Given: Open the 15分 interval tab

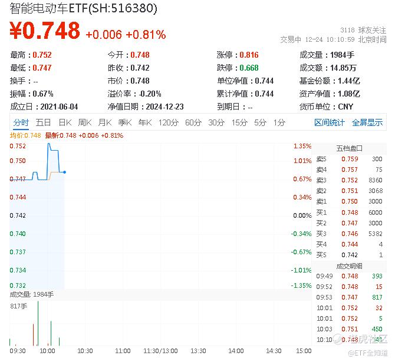Looking at the screenshot, I should click(x=239, y=122).
